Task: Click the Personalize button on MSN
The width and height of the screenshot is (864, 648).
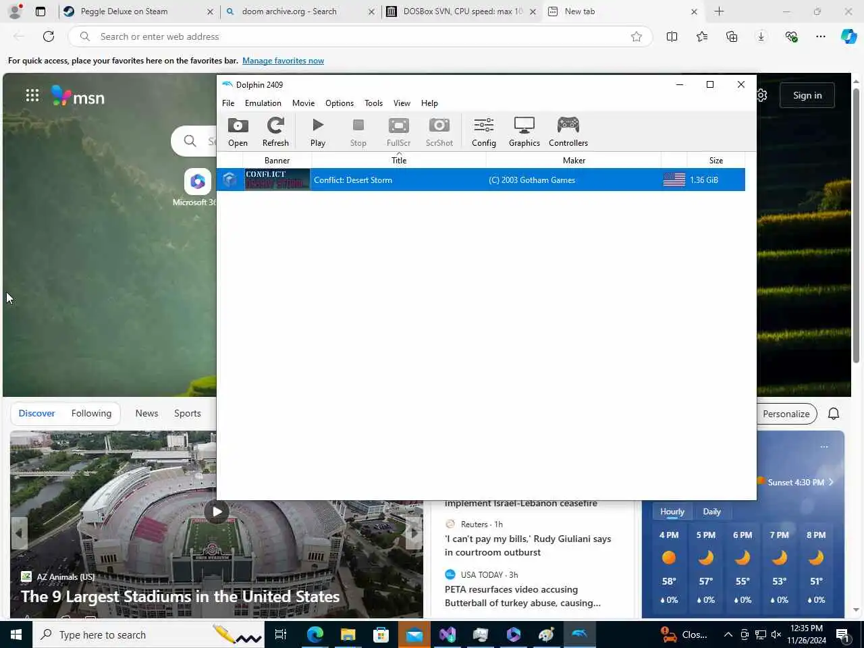Action: tap(786, 414)
